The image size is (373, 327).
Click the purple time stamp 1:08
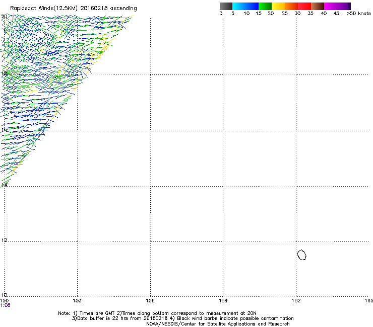(5, 305)
